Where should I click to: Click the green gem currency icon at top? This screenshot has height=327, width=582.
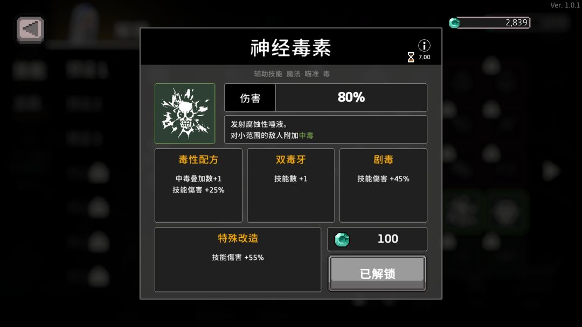pos(454,23)
